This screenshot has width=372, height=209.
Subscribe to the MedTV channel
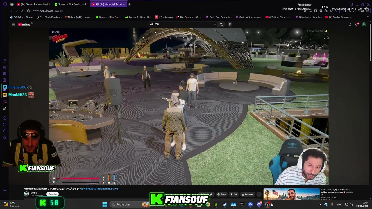pyautogui.click(x=53, y=194)
